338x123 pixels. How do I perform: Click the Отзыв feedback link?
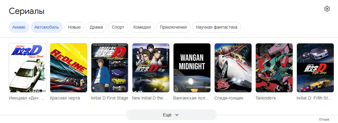pyautogui.click(x=324, y=119)
